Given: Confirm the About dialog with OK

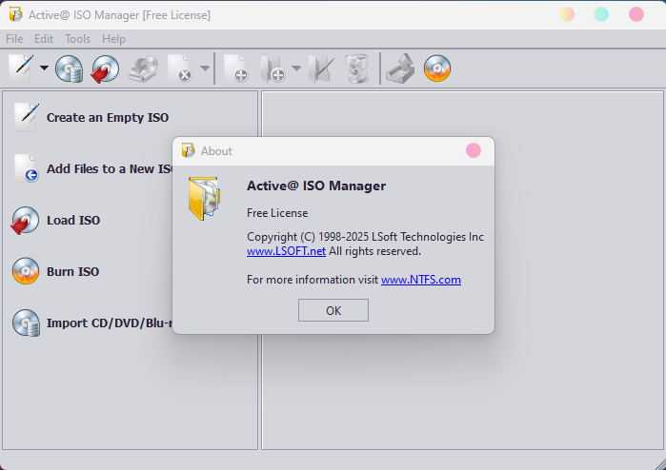Looking at the screenshot, I should [333, 310].
